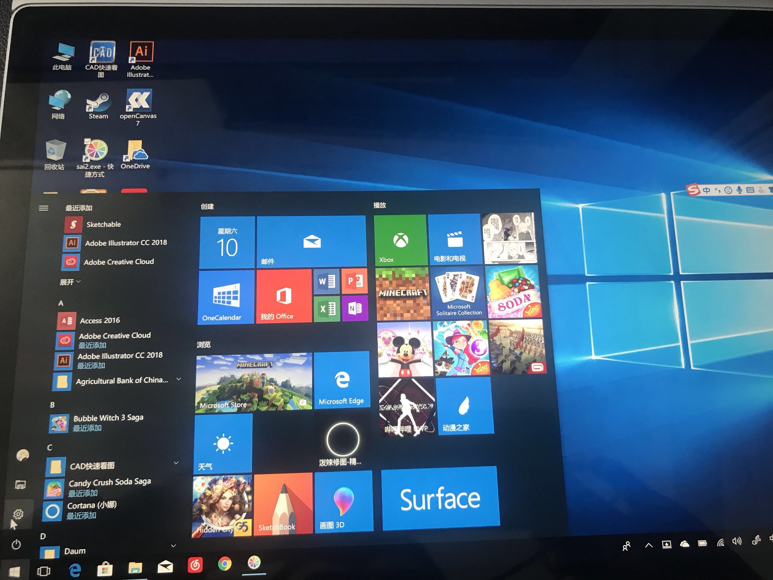Open the 泼辣修图 tile
773x580 pixels.
[343, 441]
